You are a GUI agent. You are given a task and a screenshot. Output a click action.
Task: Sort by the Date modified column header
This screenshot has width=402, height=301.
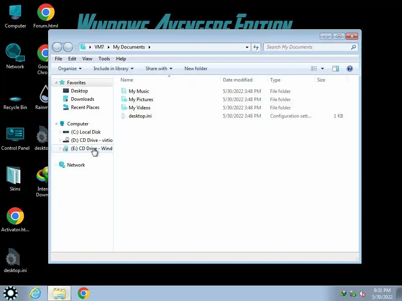[x=244, y=80]
